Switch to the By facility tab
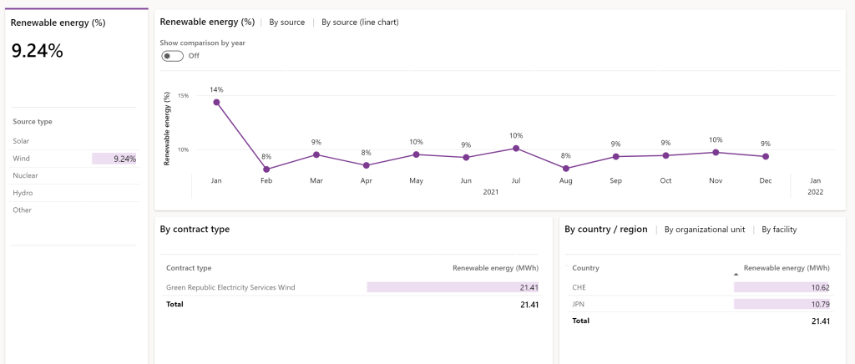The width and height of the screenshot is (855, 364). [x=779, y=230]
